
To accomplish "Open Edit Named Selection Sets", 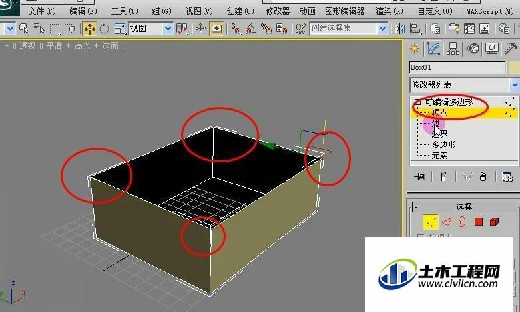I will (300, 29).
